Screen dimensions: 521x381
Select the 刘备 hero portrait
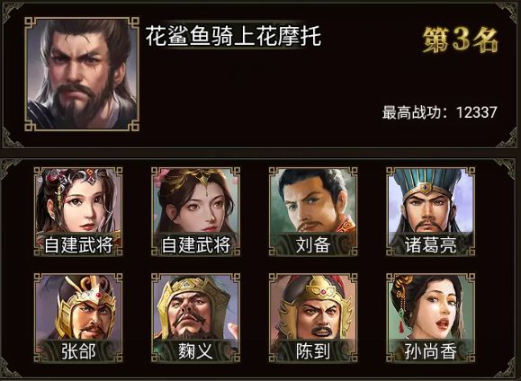pos(313,211)
